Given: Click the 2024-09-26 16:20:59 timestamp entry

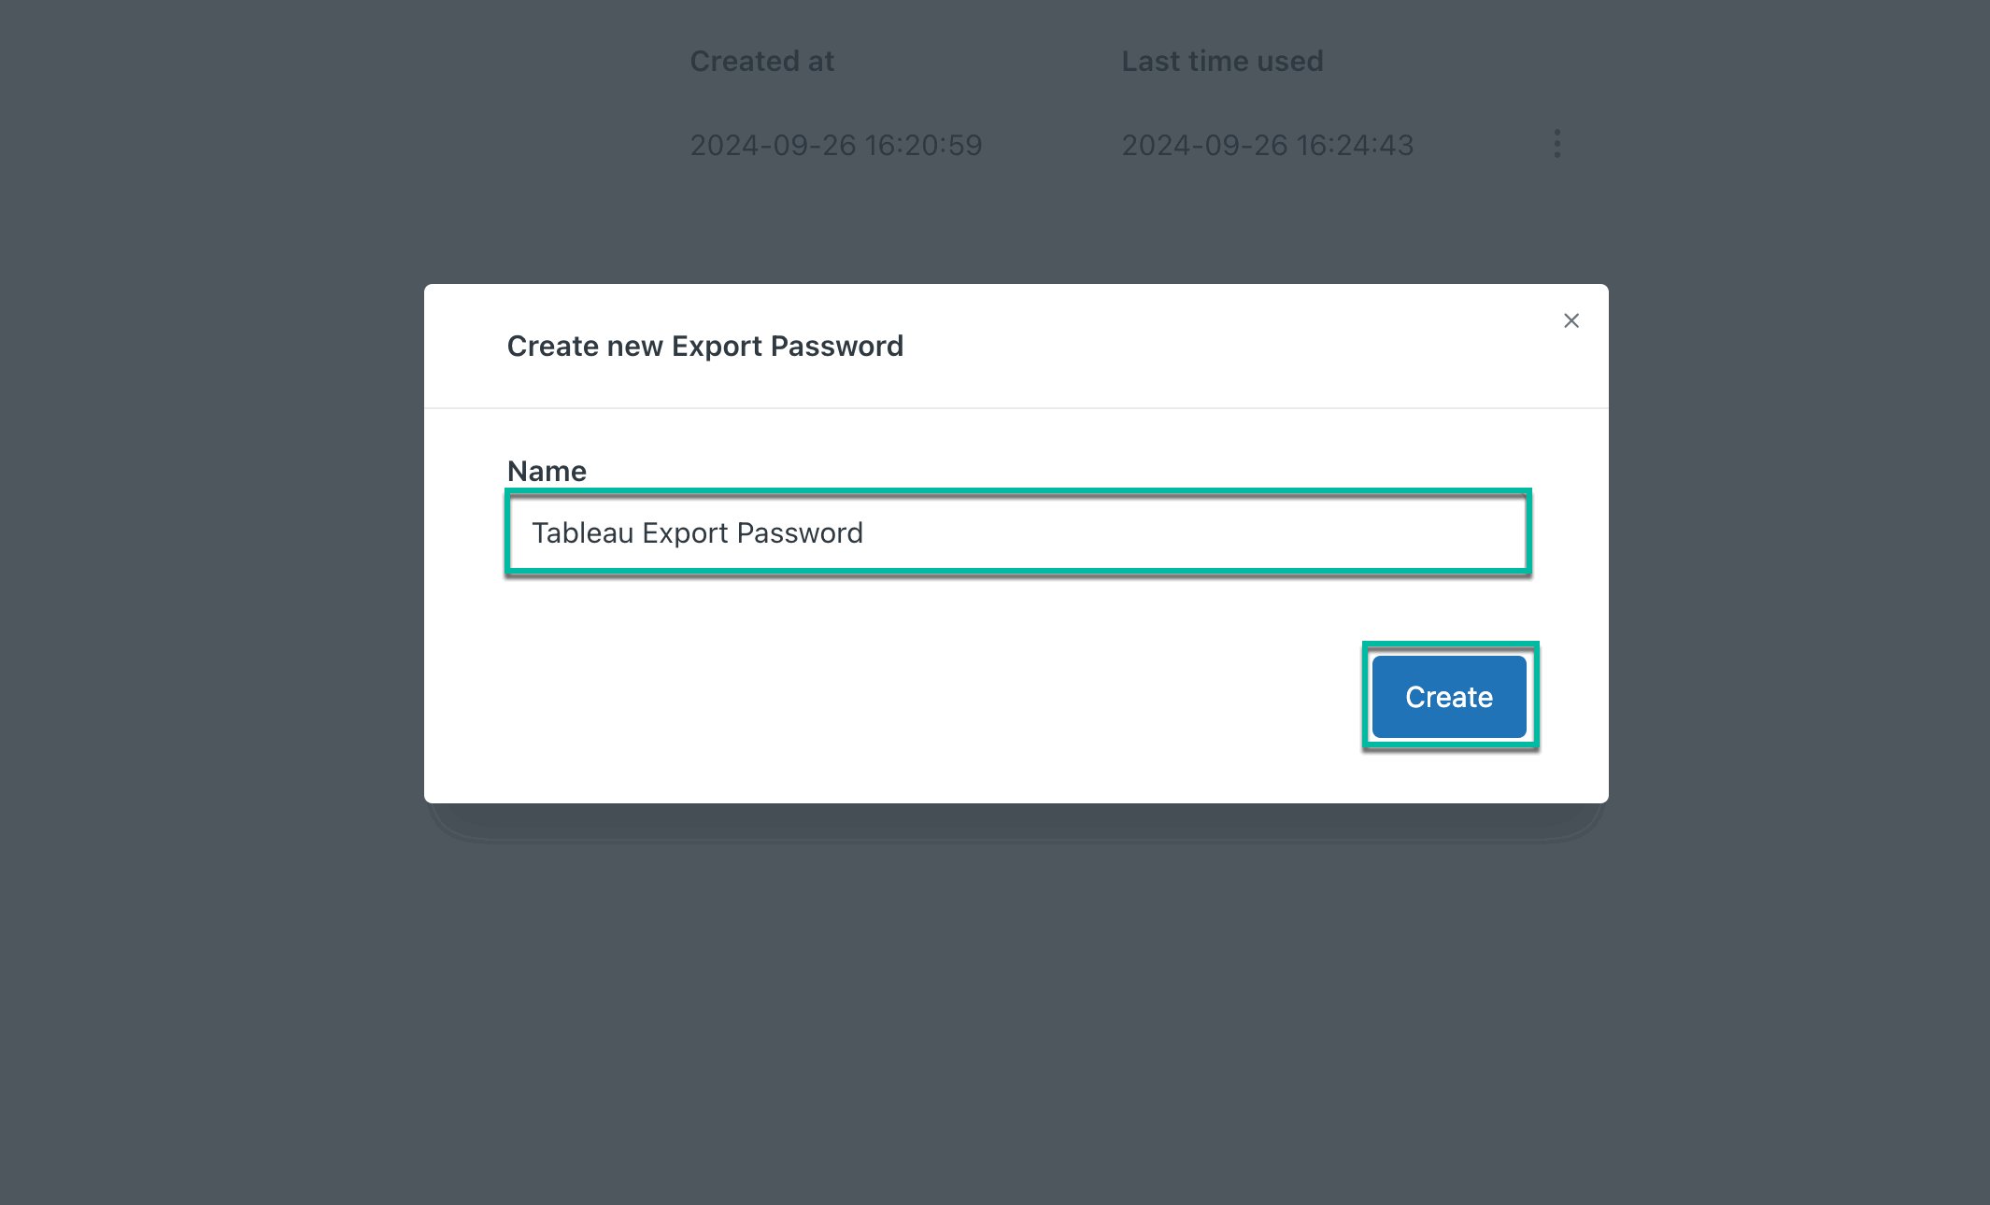Looking at the screenshot, I should point(836,145).
